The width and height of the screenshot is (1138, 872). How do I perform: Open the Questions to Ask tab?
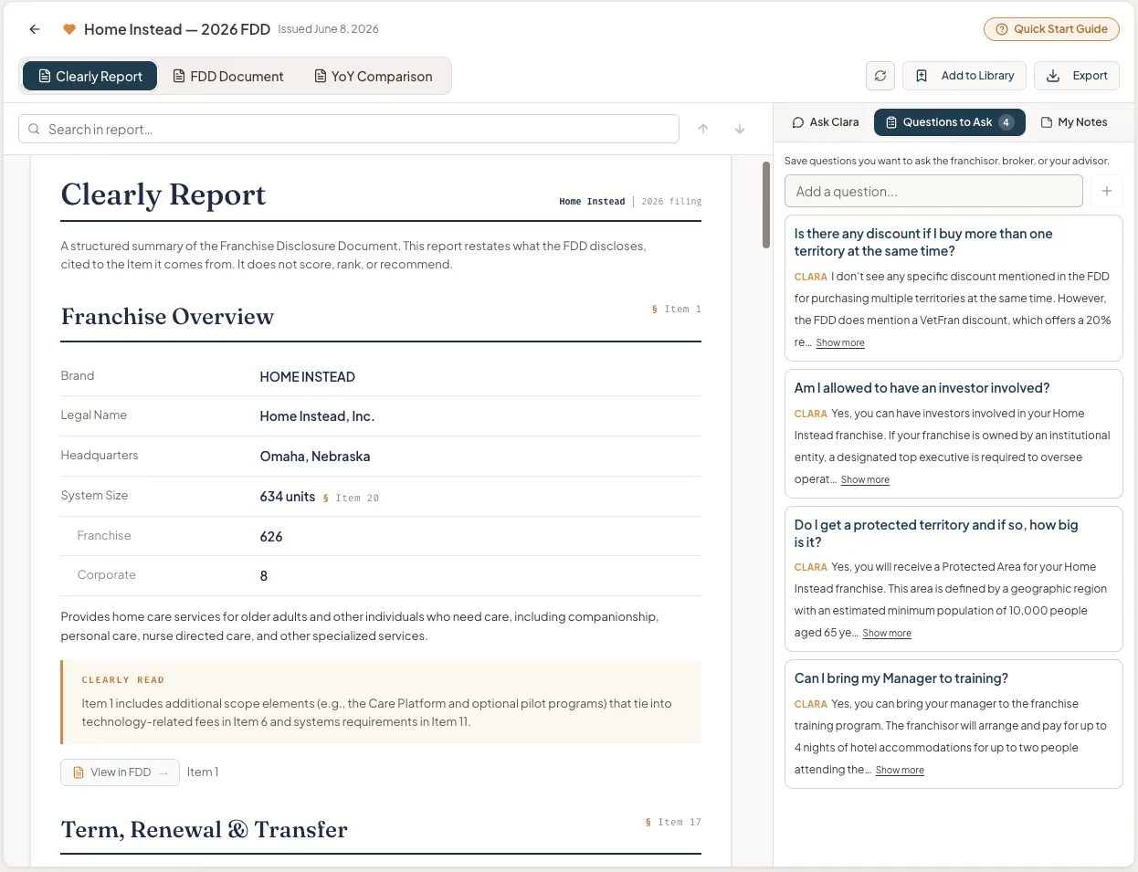coord(950,122)
